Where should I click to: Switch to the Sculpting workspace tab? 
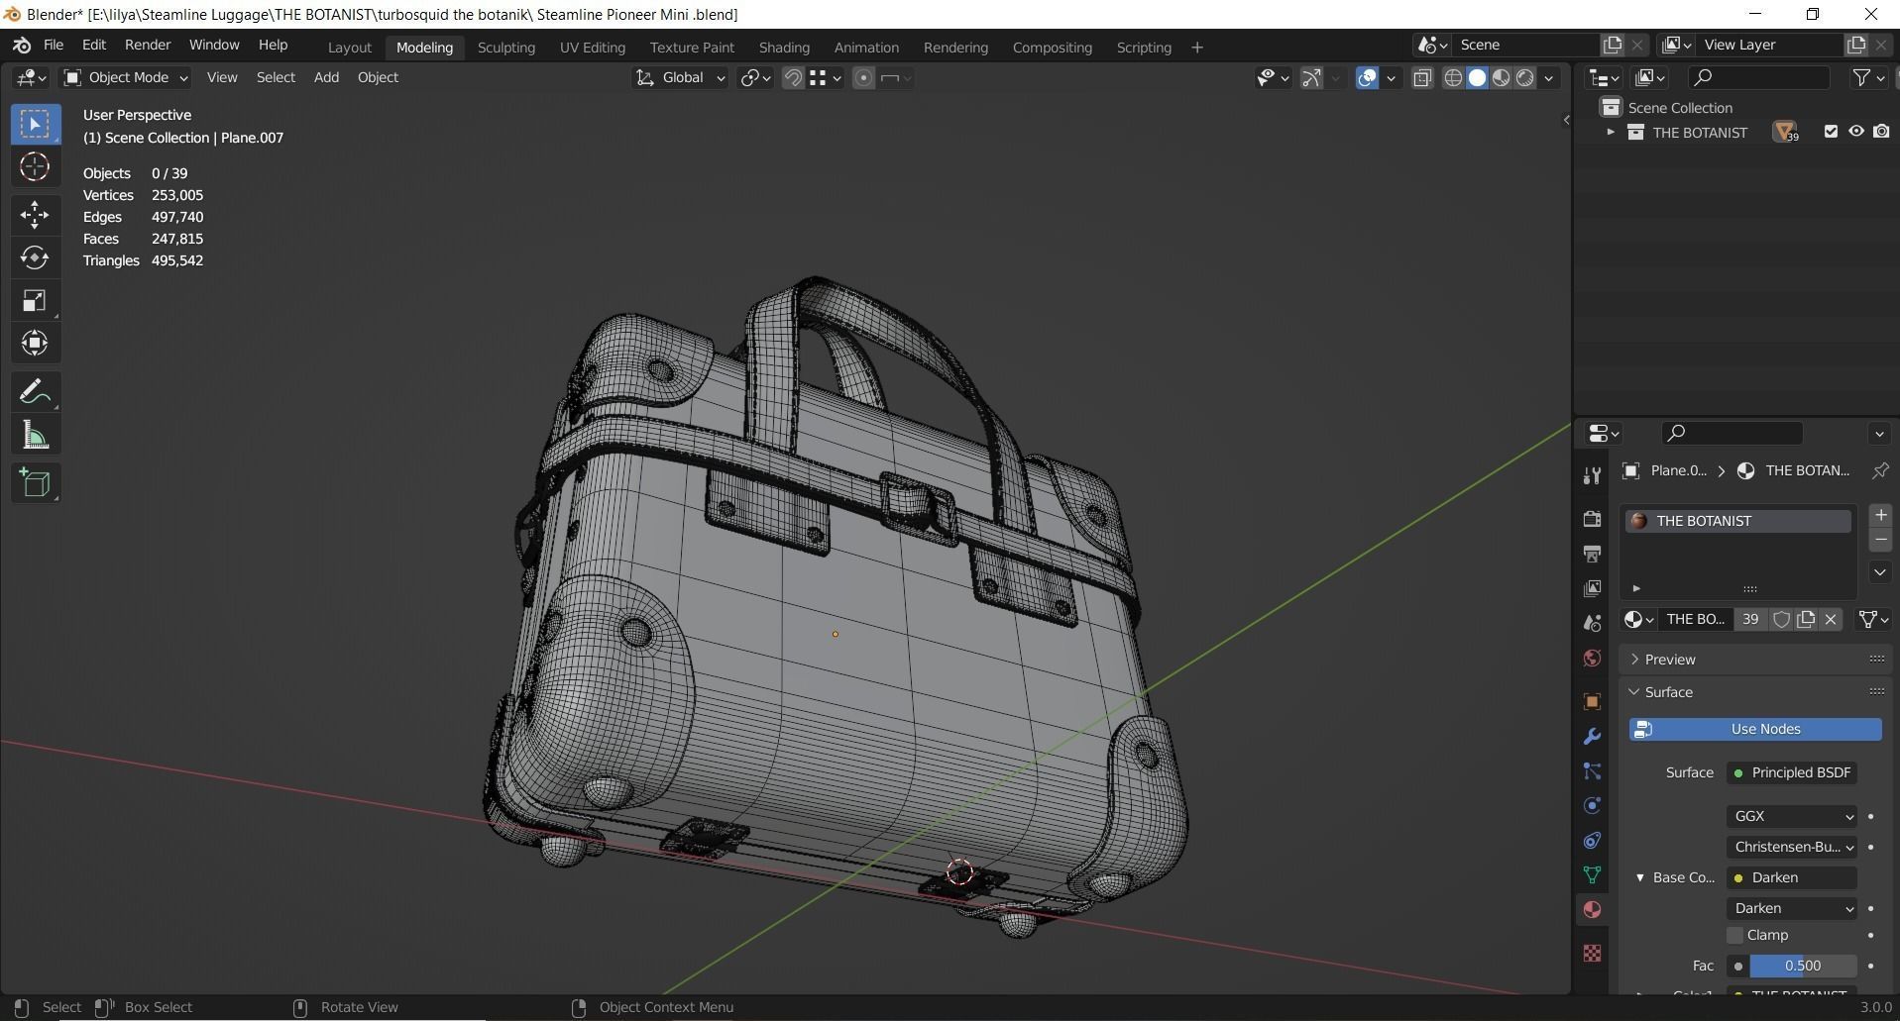coord(505,48)
